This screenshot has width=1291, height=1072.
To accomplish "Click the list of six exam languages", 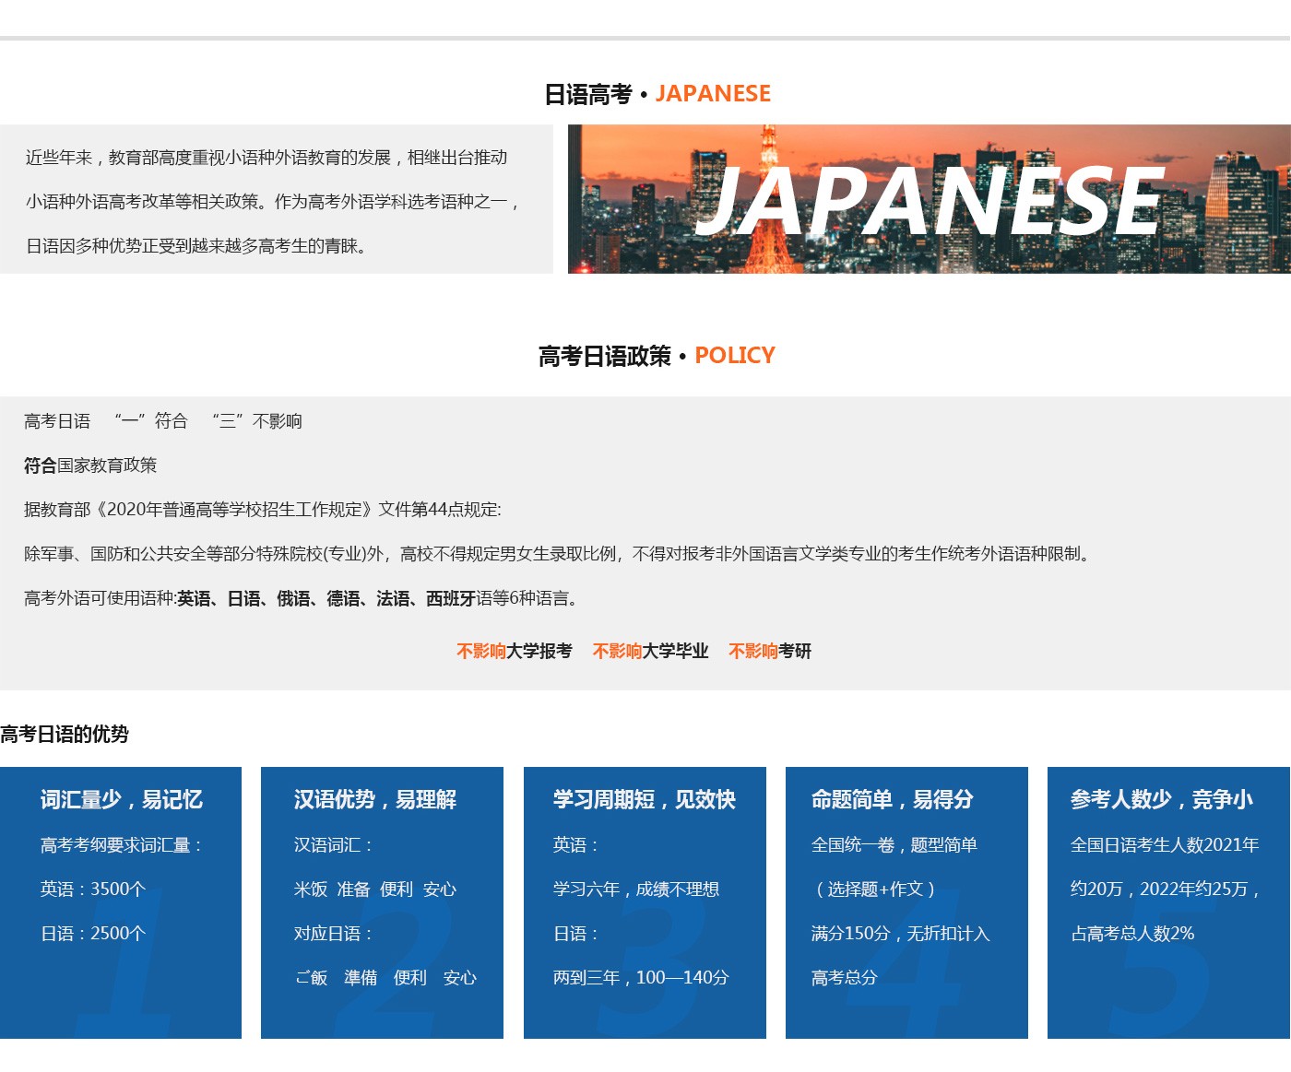I will coord(301,599).
